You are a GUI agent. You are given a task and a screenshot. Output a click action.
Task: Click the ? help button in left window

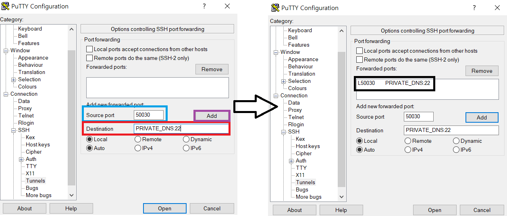pos(204,6)
